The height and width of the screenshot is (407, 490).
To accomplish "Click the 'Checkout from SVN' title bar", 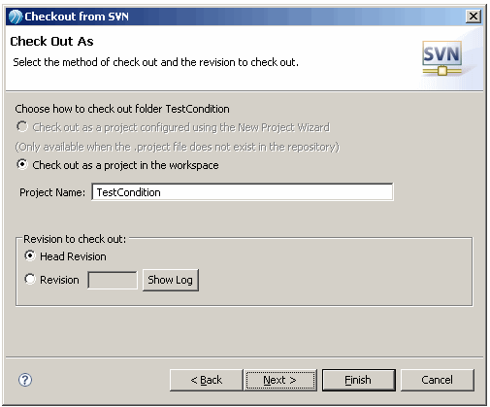I will coord(236,17).
